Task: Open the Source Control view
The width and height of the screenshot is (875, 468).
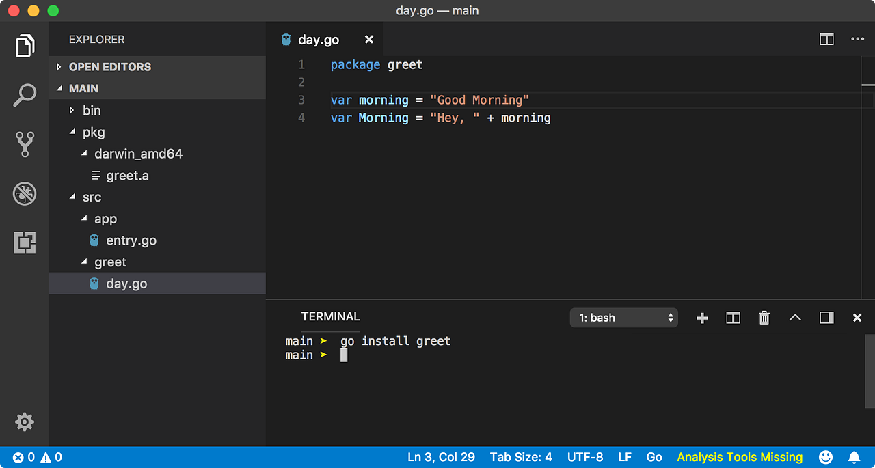Action: click(x=25, y=145)
